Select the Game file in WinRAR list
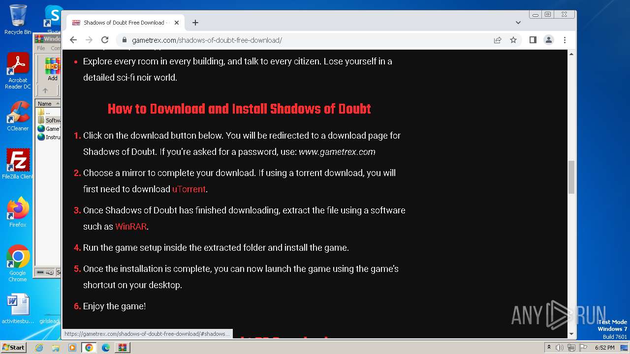 click(x=48, y=129)
